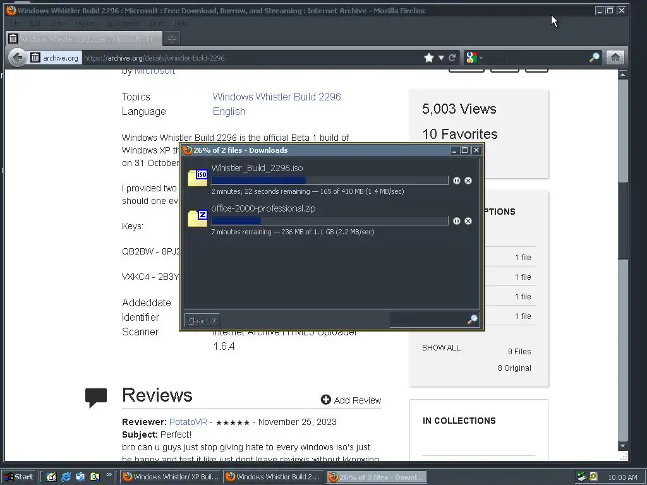Click the search Quick Launch icon
The height and width of the screenshot is (485, 647).
95,477
